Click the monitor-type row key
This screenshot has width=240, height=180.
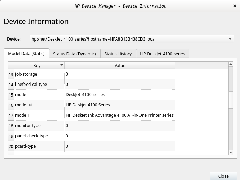39,125
